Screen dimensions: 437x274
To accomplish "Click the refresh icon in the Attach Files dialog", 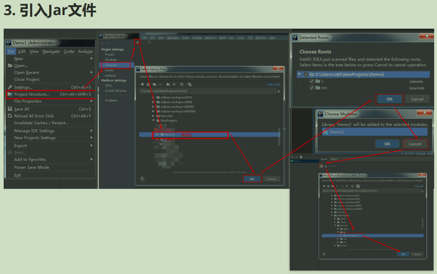I will point(352,186).
